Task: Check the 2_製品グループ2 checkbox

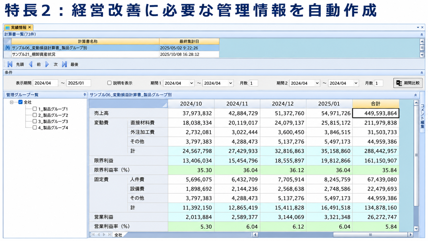Action: click(x=35, y=115)
